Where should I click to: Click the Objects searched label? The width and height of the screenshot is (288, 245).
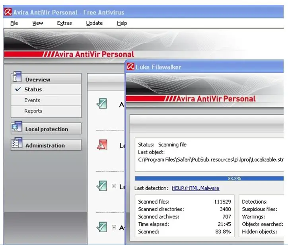(x=263, y=224)
